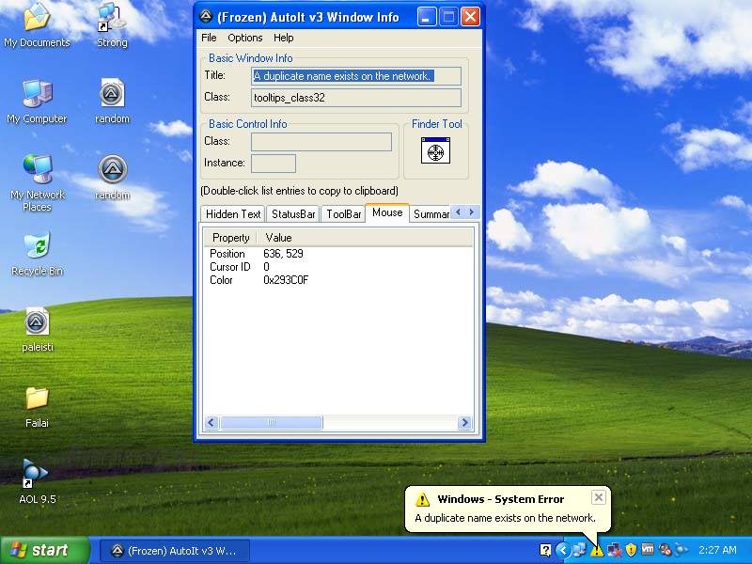Expand hidden tray icons with the chevron
The height and width of the screenshot is (564, 752).
click(562, 550)
